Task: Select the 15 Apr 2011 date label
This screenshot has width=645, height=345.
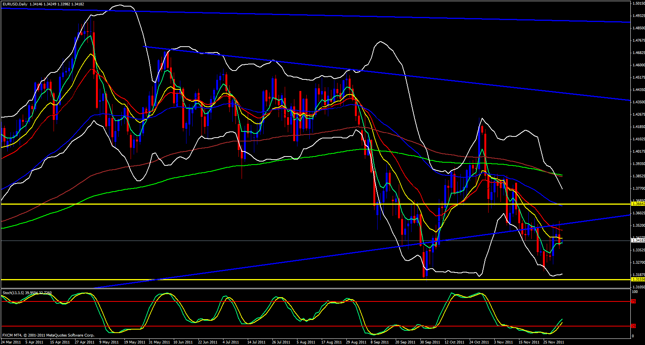Action: point(60,342)
